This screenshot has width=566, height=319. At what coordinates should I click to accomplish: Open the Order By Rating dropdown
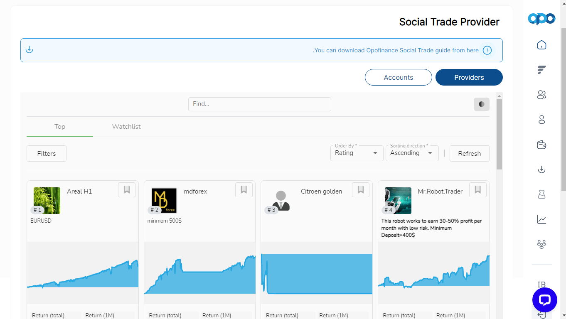click(x=357, y=153)
